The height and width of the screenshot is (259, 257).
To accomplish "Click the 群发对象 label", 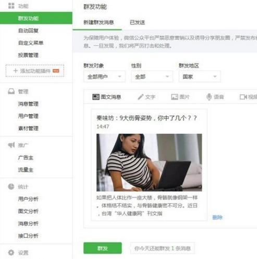I will 94,66.
